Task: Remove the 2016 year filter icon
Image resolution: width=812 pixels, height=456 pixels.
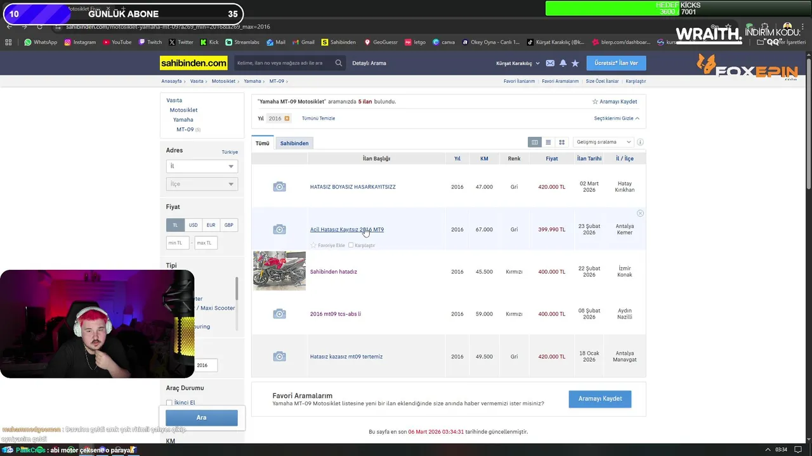Action: (x=287, y=118)
